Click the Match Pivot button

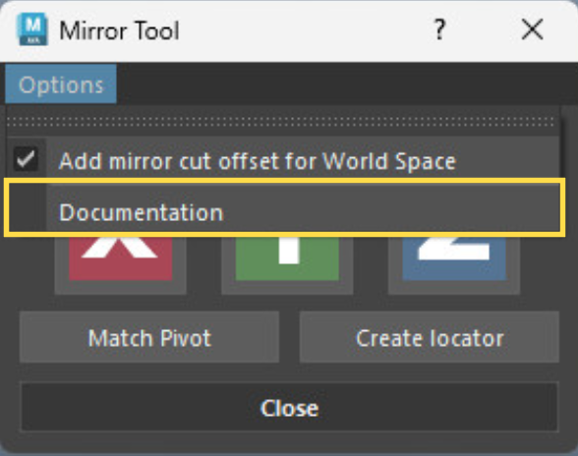(x=149, y=337)
